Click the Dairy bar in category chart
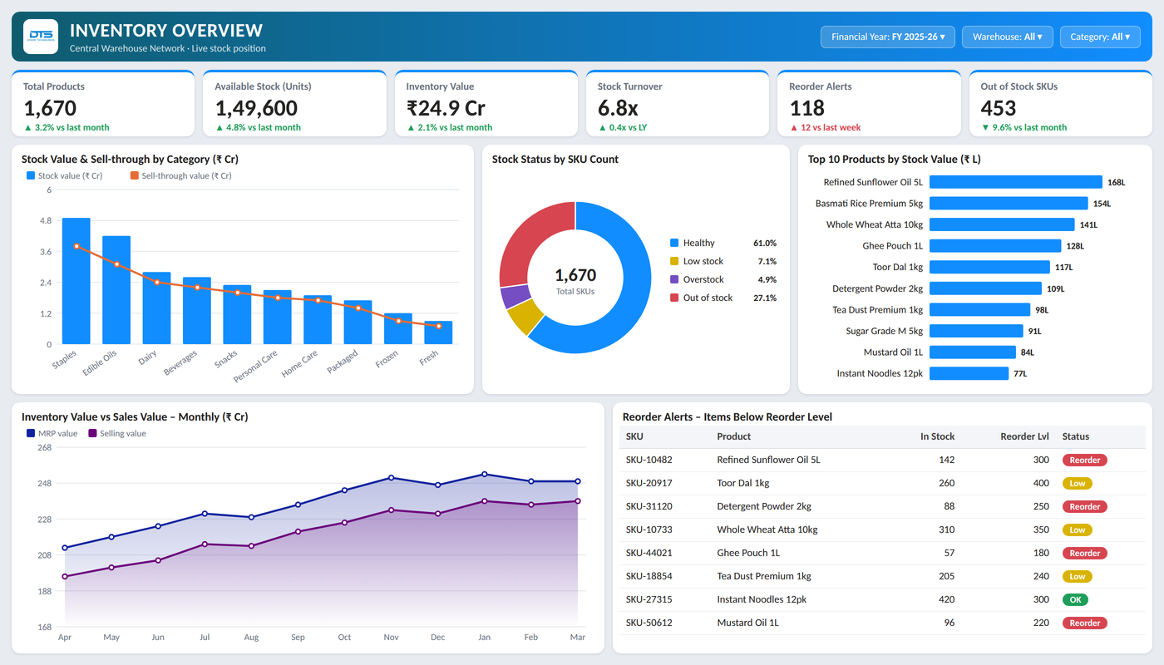The image size is (1164, 665). pyautogui.click(x=157, y=308)
